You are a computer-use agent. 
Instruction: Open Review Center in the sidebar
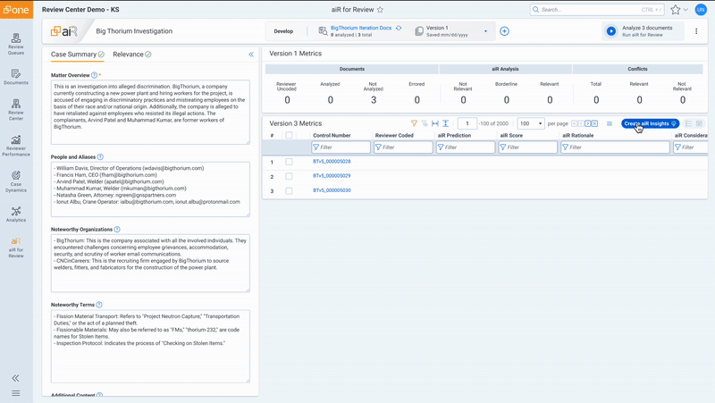tap(16, 109)
